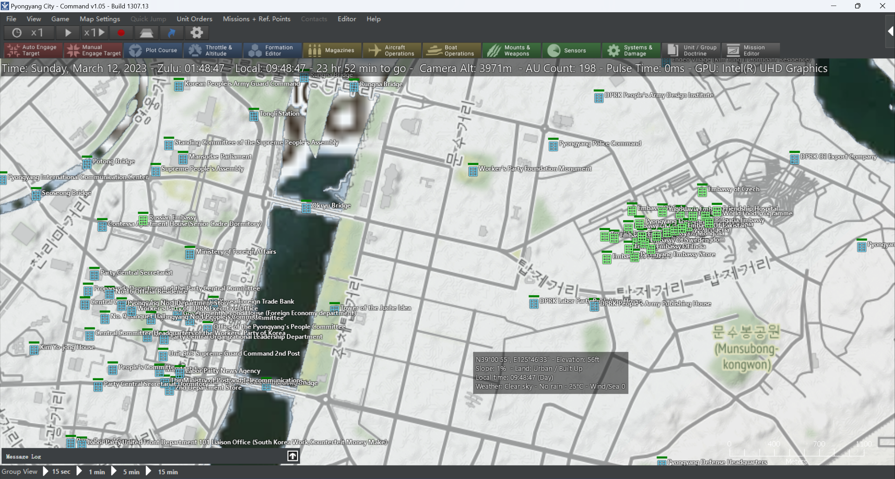Select Pyongyang Police Command icon

point(553,146)
